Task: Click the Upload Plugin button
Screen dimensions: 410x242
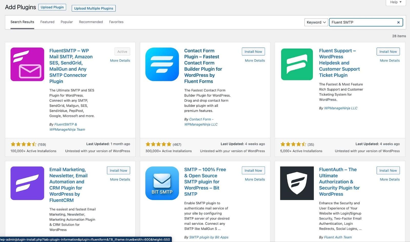Action: tap(52, 7)
